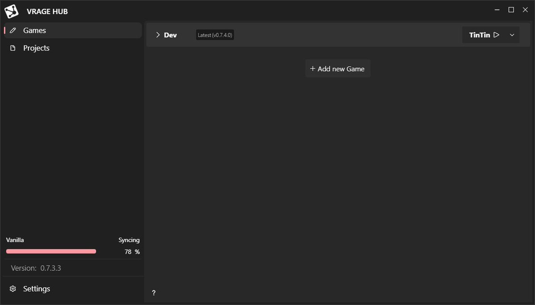Click the Vanilla sync progress bar
Image resolution: width=535 pixels, height=305 pixels.
coord(51,252)
